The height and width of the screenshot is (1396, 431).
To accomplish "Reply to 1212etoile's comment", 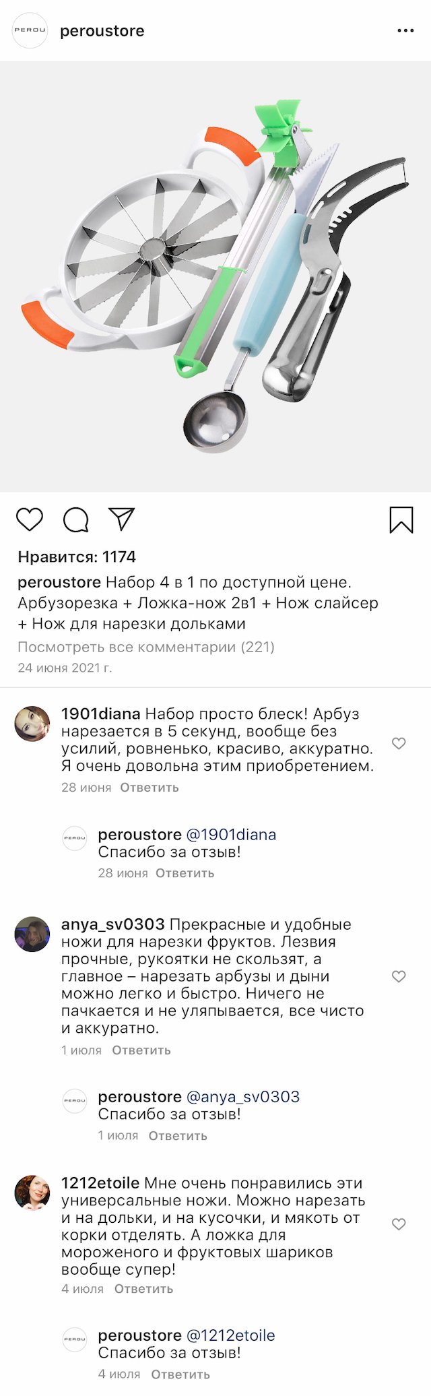I will click(x=143, y=1288).
